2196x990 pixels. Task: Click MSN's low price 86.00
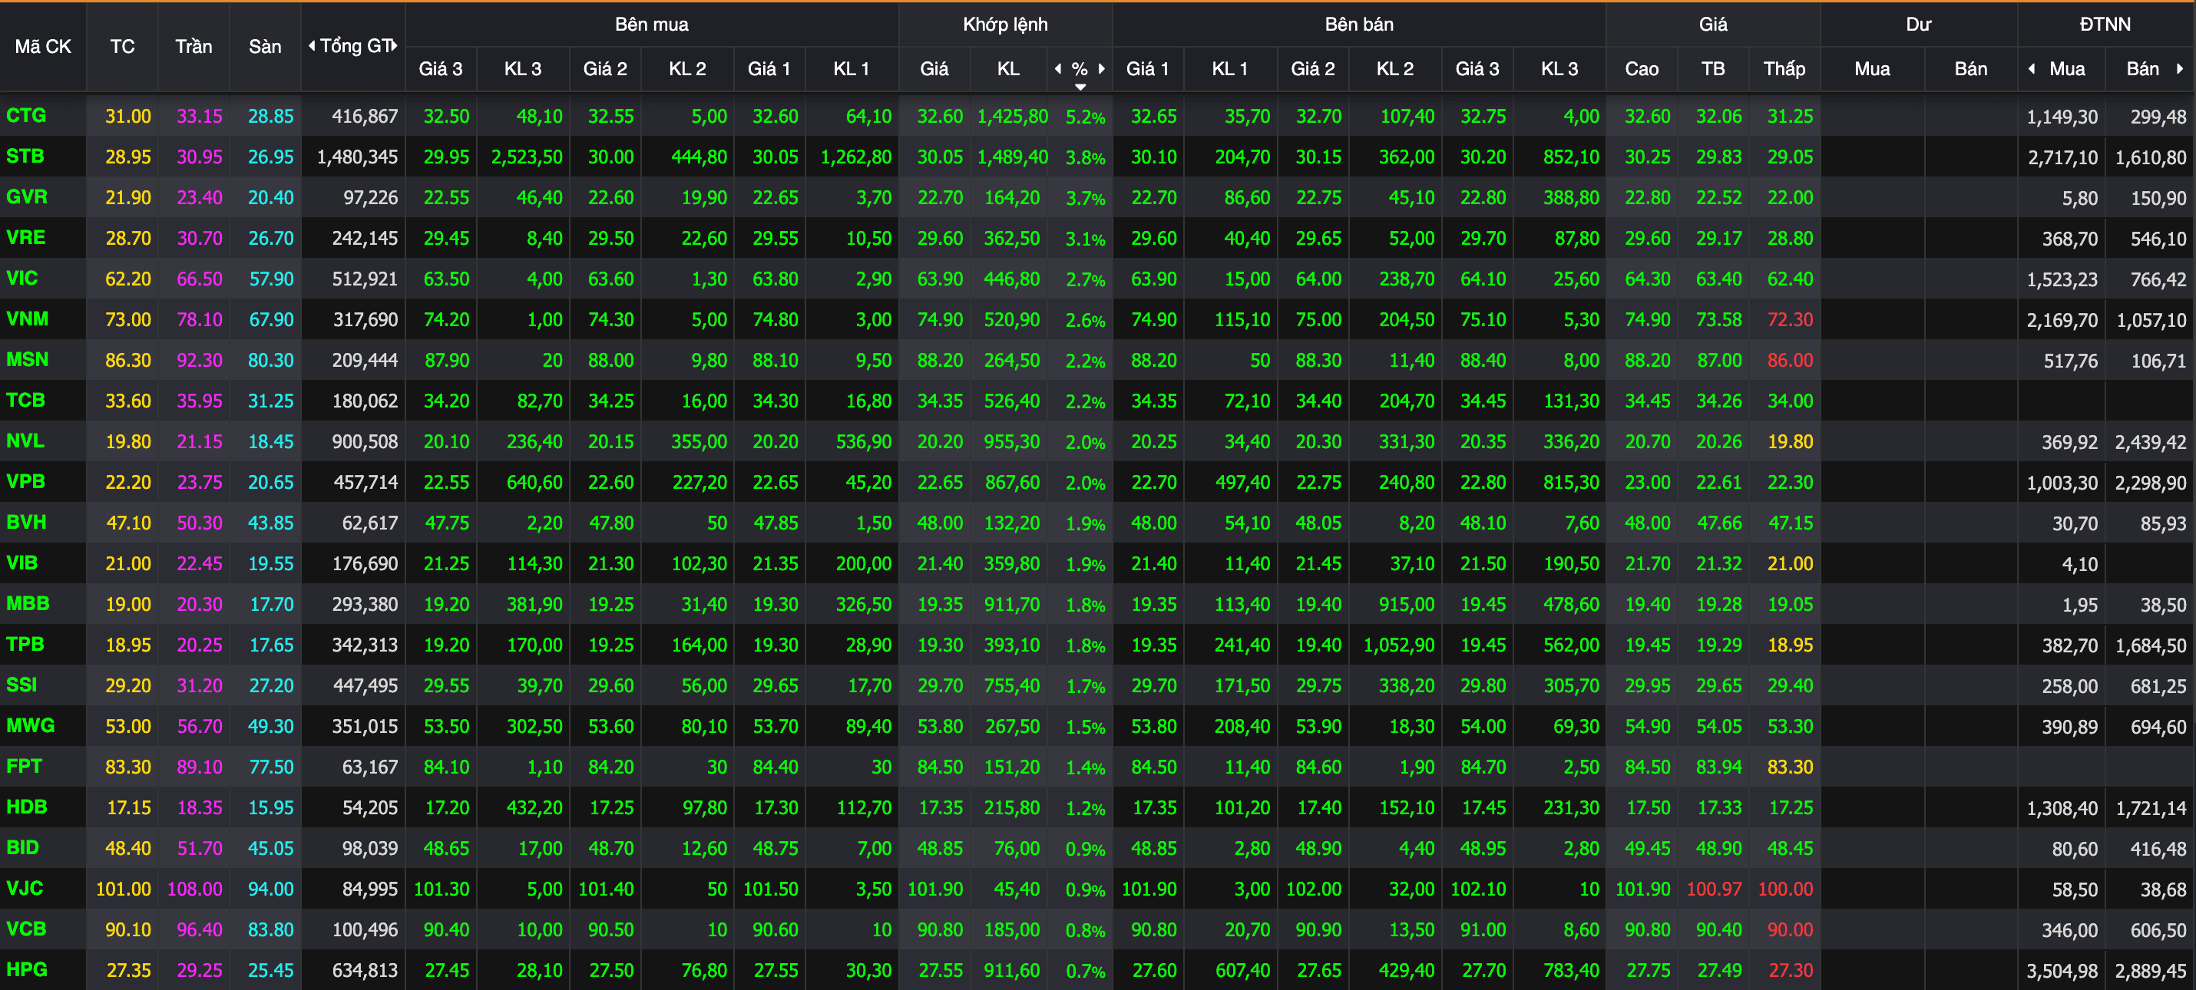tap(1791, 361)
